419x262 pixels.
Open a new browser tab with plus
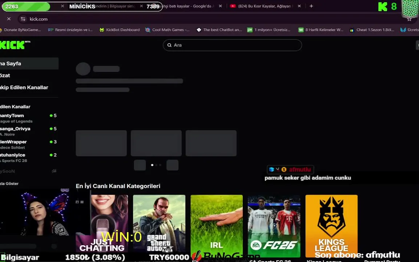tap(311, 6)
